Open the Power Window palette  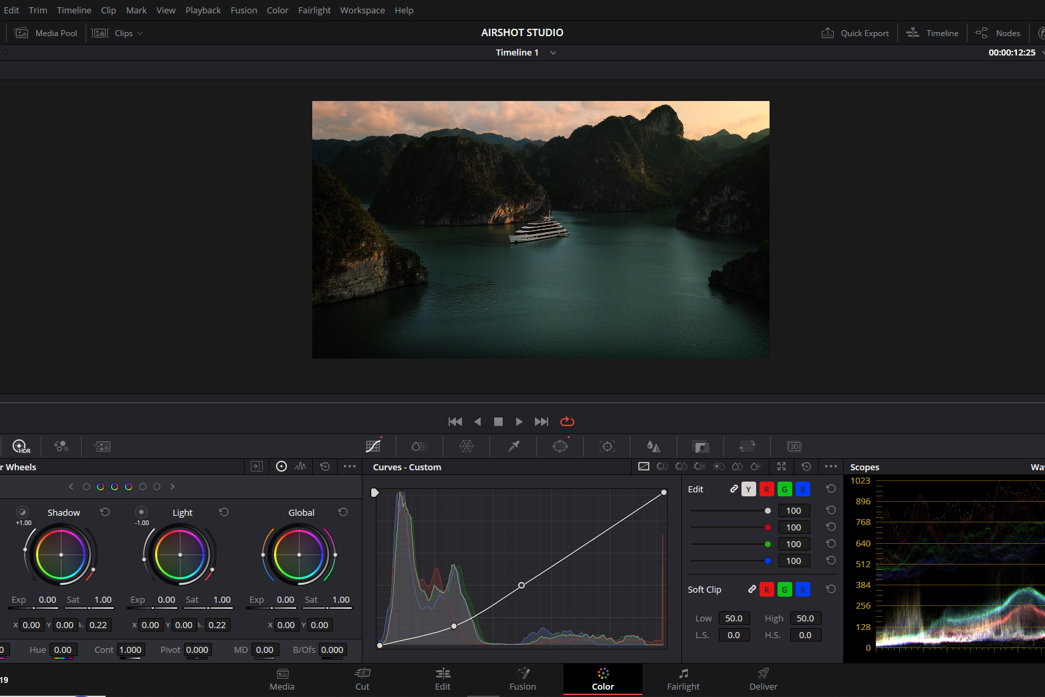pyautogui.click(x=560, y=446)
